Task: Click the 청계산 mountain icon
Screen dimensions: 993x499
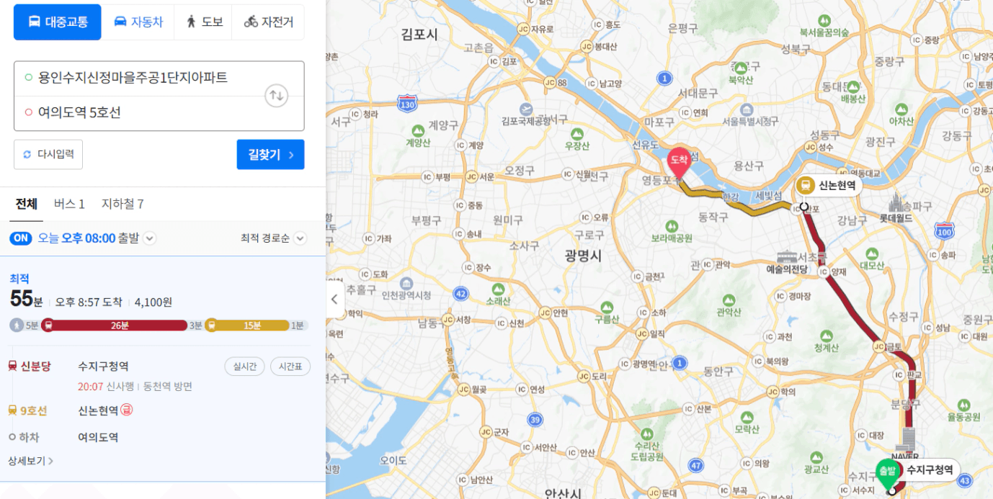Action: [827, 337]
